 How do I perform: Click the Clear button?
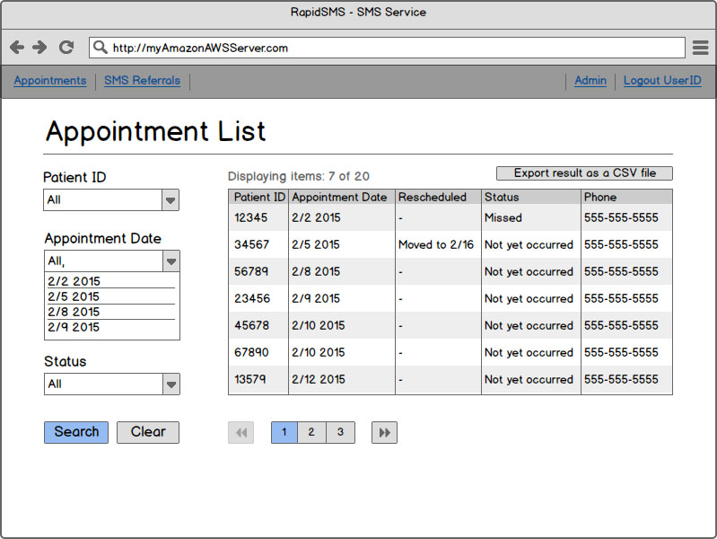148,432
